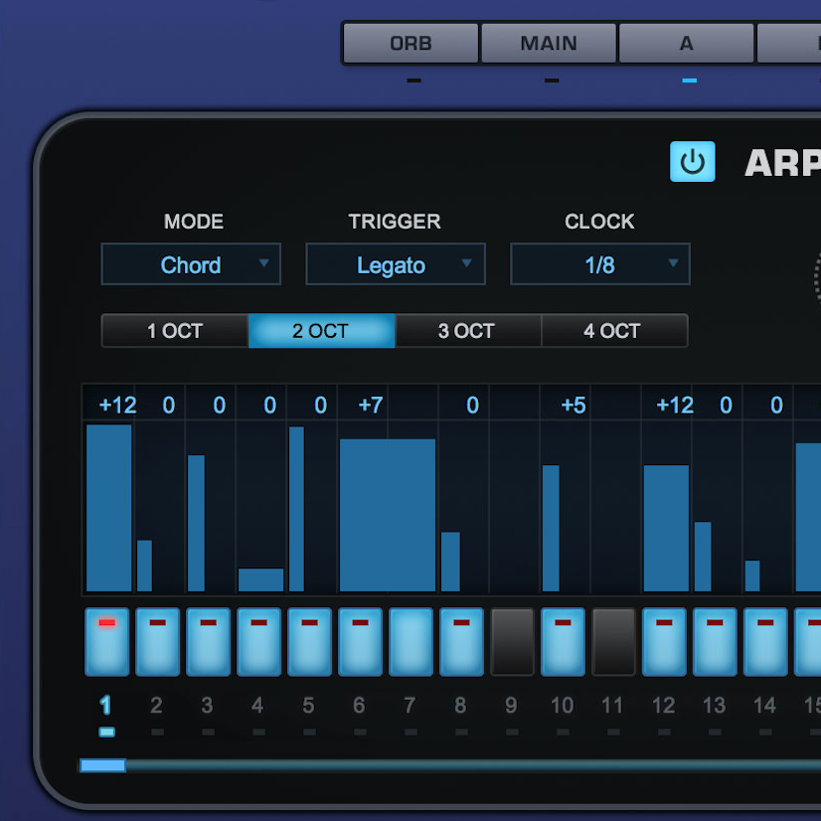Select the 1 OCT range button
Screen dimensions: 821x821
tap(175, 331)
